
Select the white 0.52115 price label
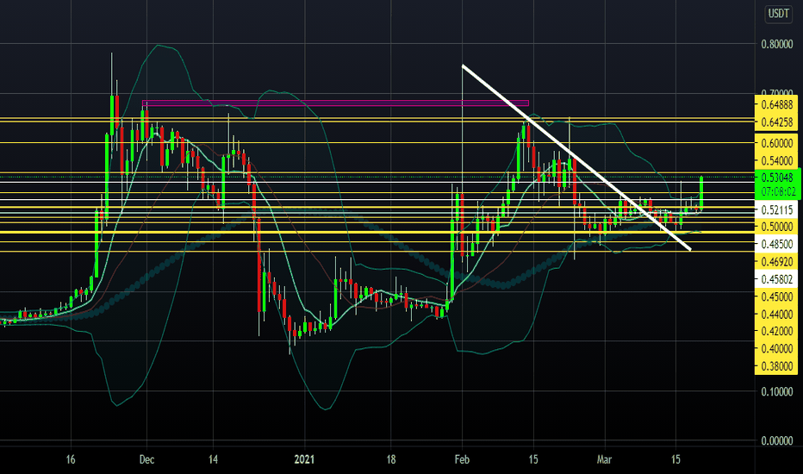pyautogui.click(x=776, y=209)
